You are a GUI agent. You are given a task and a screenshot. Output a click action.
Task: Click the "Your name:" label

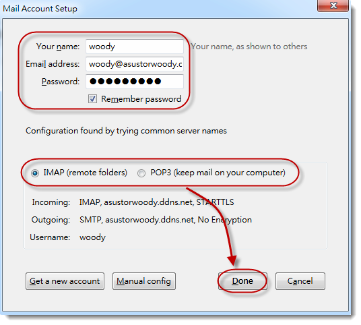tap(58, 47)
